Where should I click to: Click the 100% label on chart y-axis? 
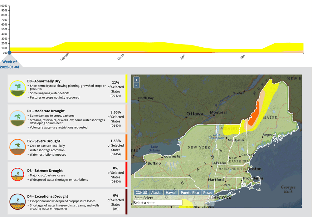click(x=3, y=6)
